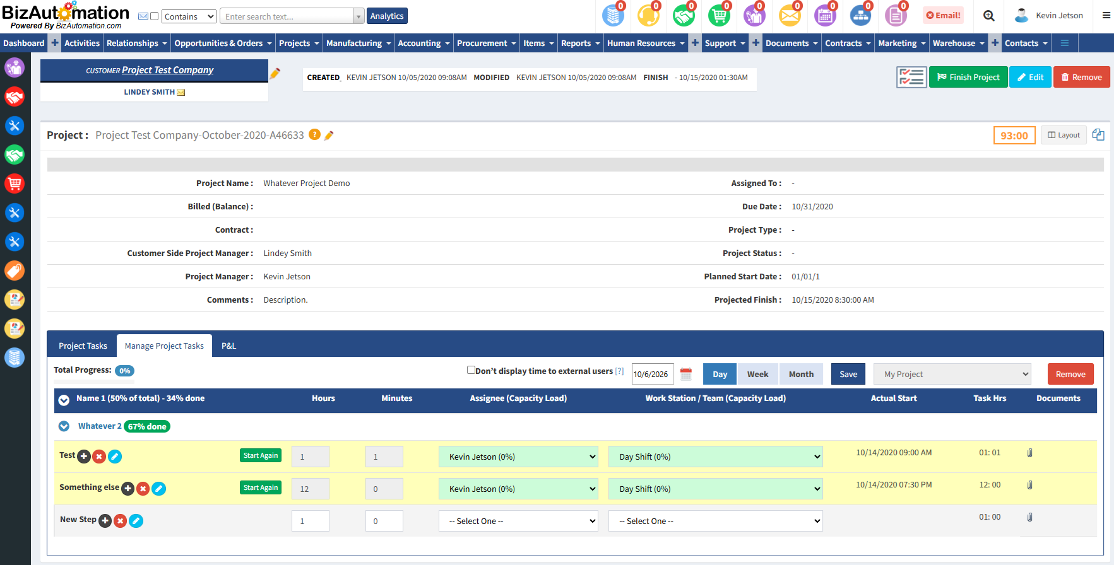Edit customer with pencil near Project Test Company

tap(275, 73)
